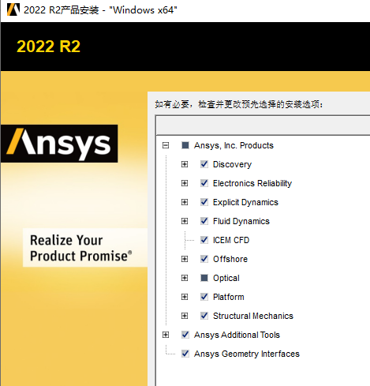Expand the Offshore node
This screenshot has height=386, width=370.
click(x=185, y=259)
